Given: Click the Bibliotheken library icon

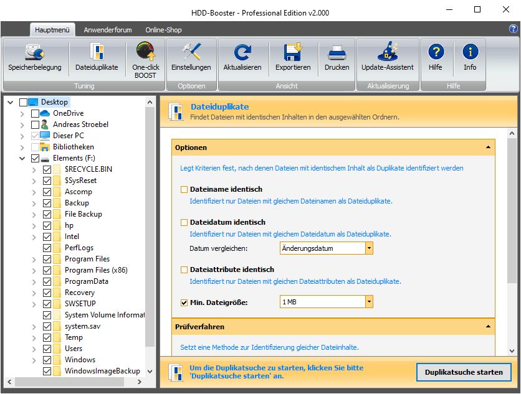Looking at the screenshot, I should tap(45, 147).
